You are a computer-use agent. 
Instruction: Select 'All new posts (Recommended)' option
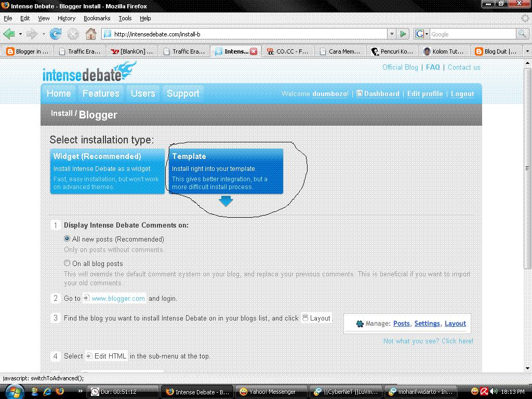pyautogui.click(x=67, y=239)
